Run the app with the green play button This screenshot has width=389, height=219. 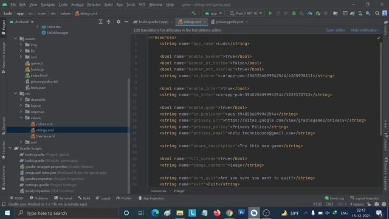pyautogui.click(x=270, y=13)
